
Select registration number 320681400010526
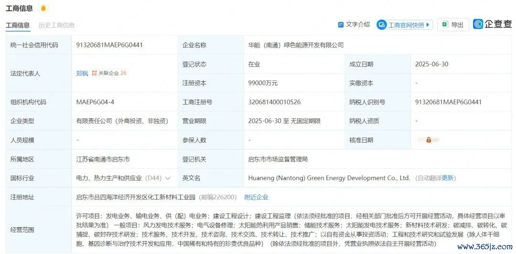274,102
